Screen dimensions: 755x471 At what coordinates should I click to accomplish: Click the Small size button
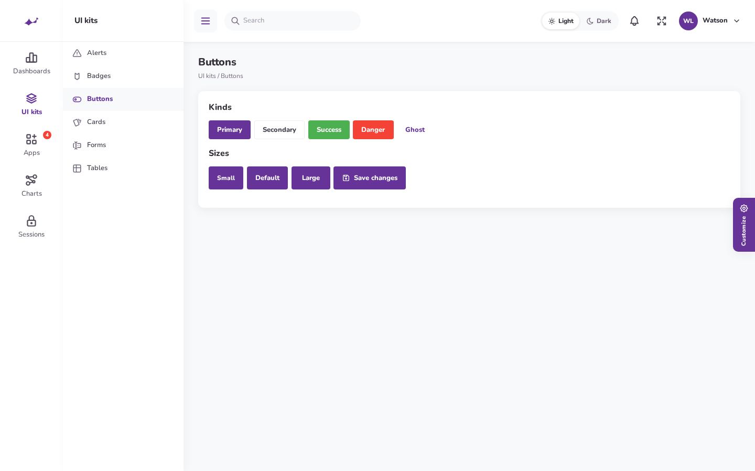coord(226,178)
